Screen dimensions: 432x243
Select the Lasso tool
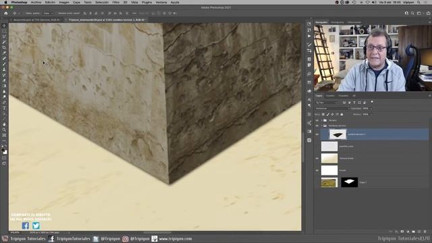click(4, 36)
